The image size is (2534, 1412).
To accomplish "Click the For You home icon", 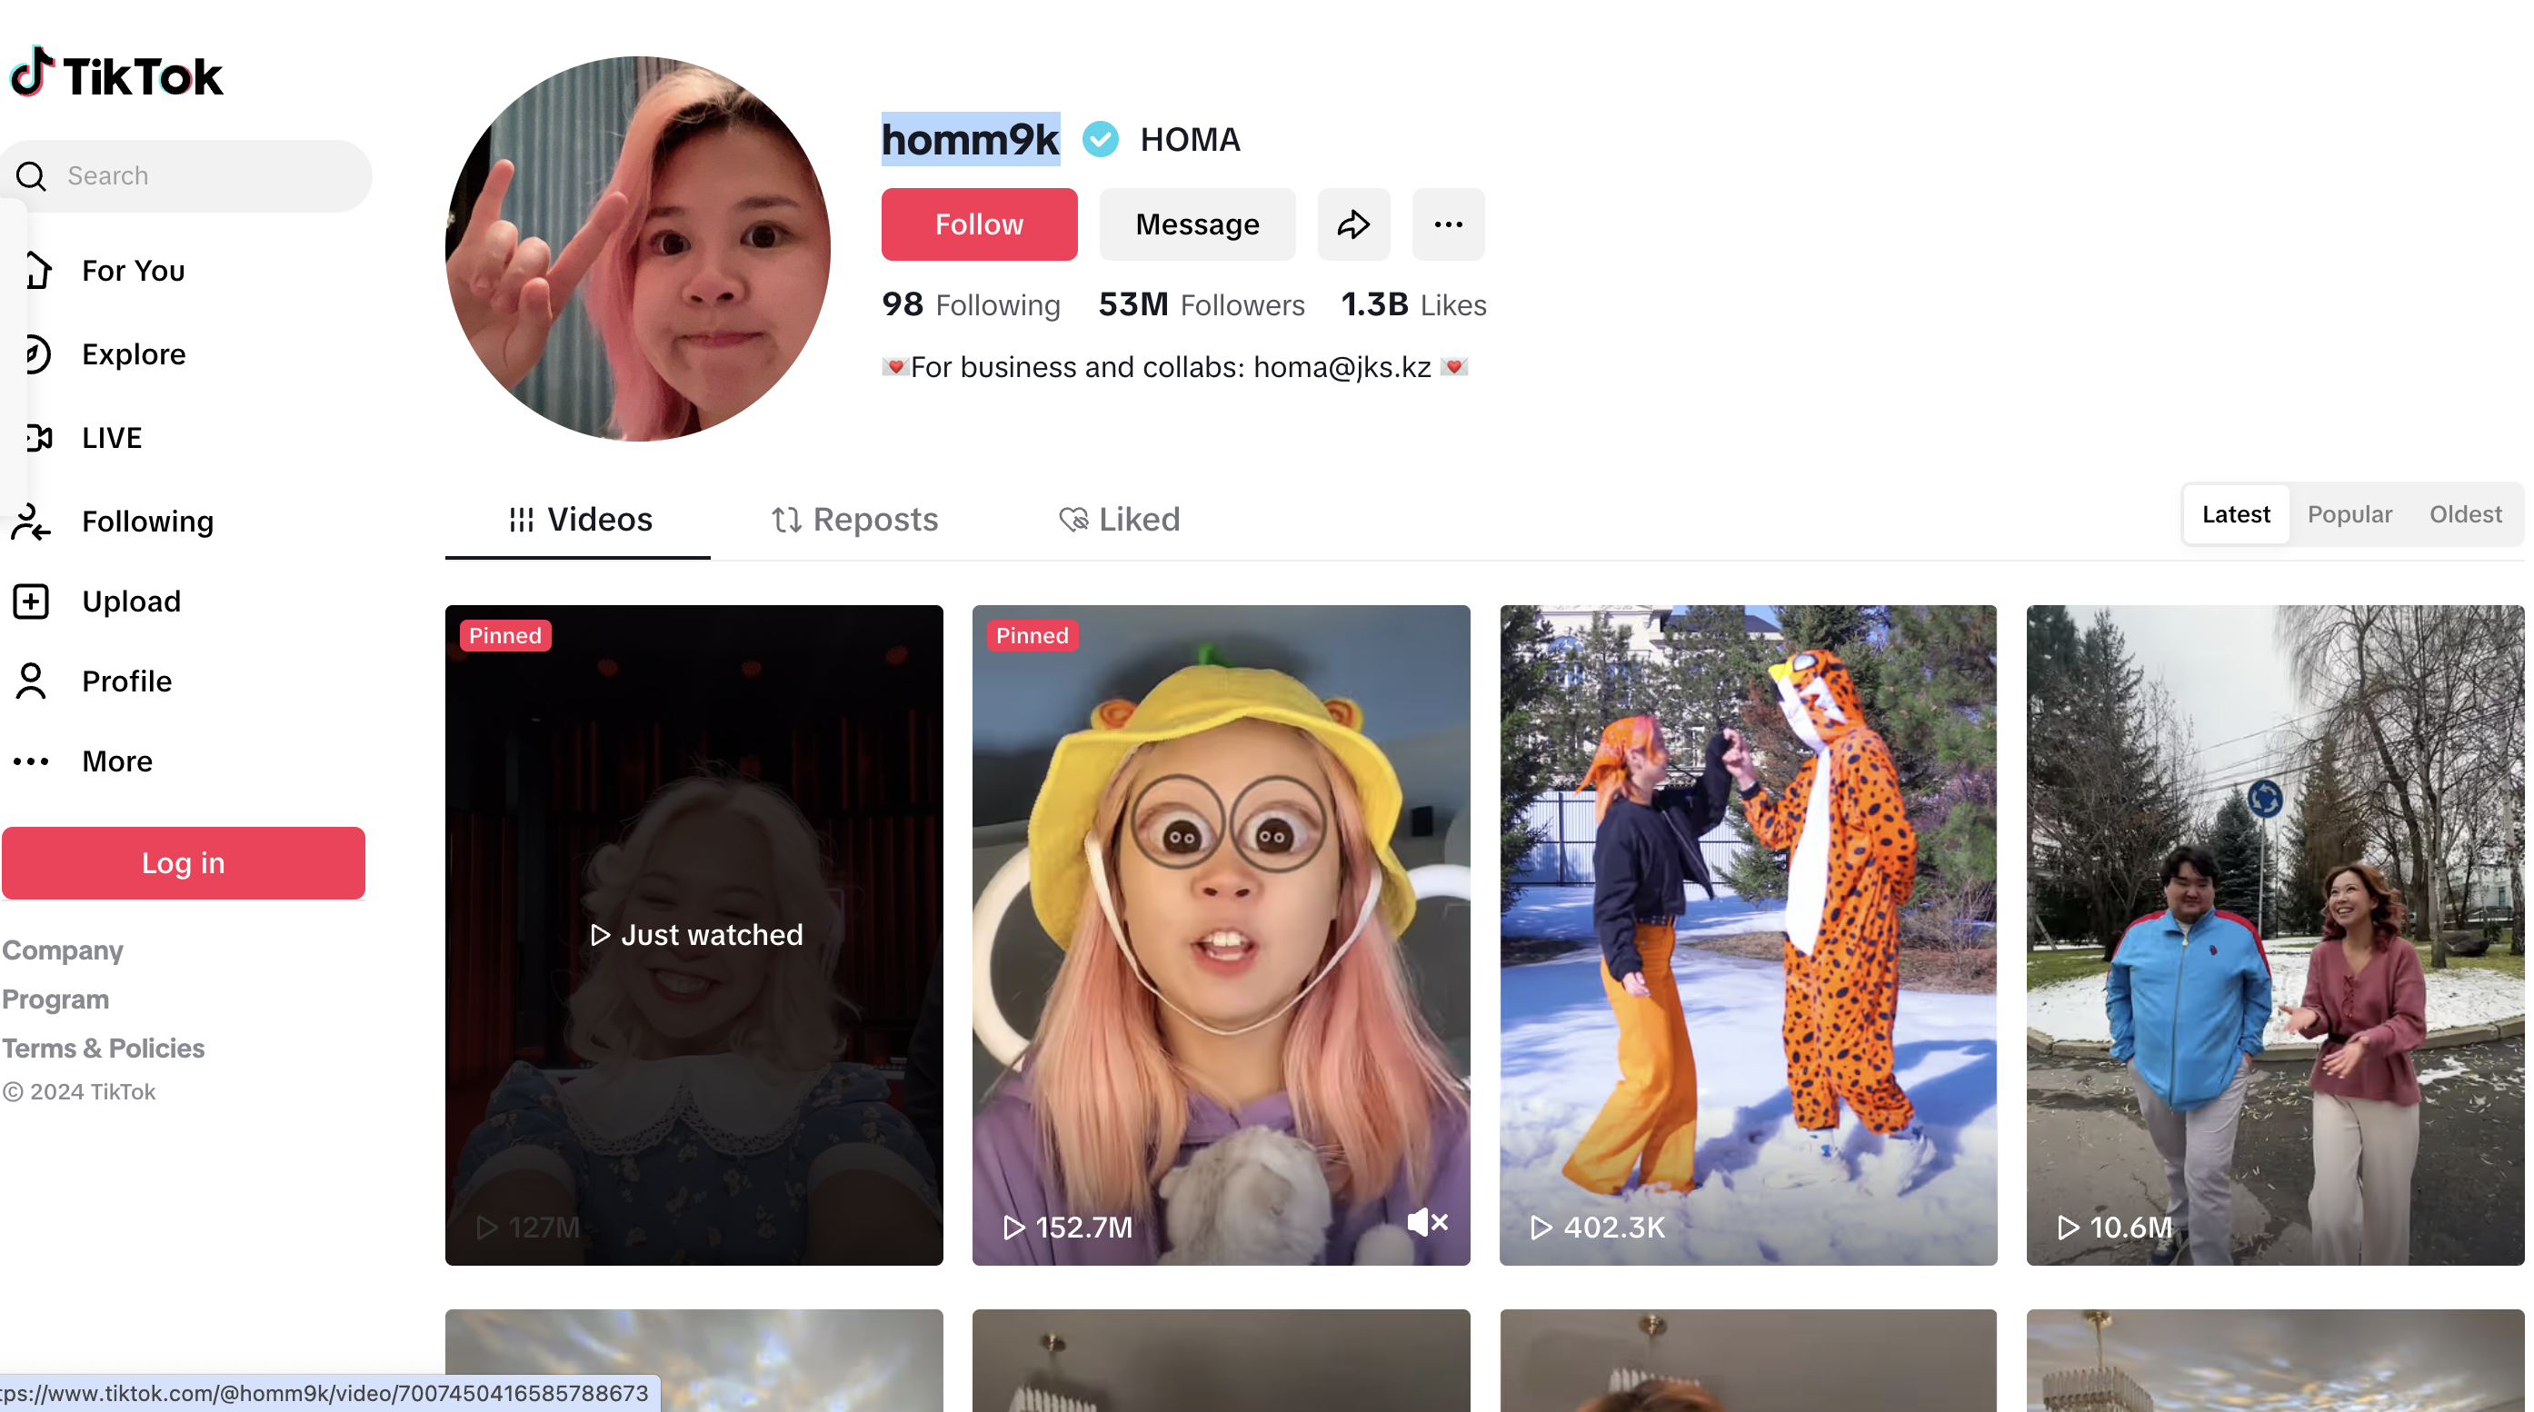I will point(37,271).
